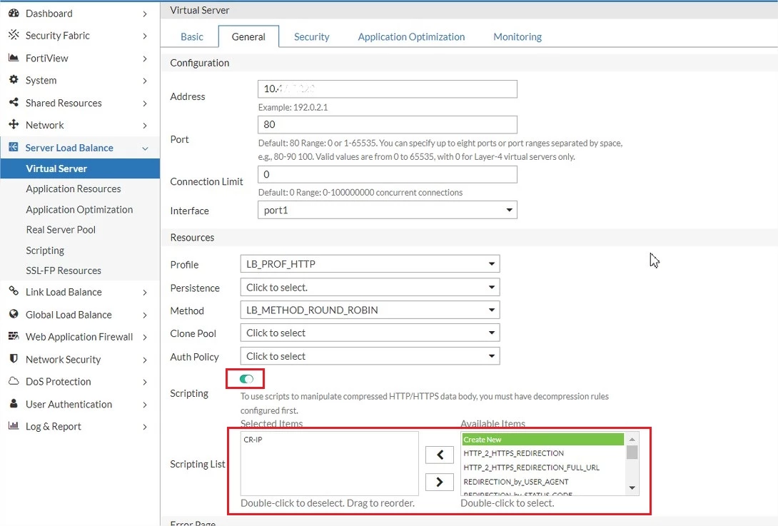Image resolution: width=778 pixels, height=526 pixels.
Task: Open the Method LB_METHOD_ROUND_ROBIN dropdown
Action: point(370,310)
